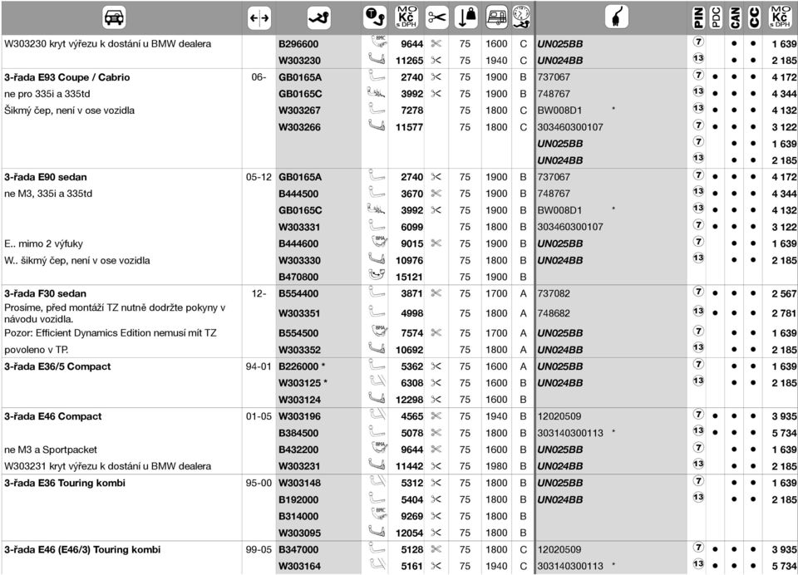Click part number W303230
The image size is (798, 575).
(300, 61)
